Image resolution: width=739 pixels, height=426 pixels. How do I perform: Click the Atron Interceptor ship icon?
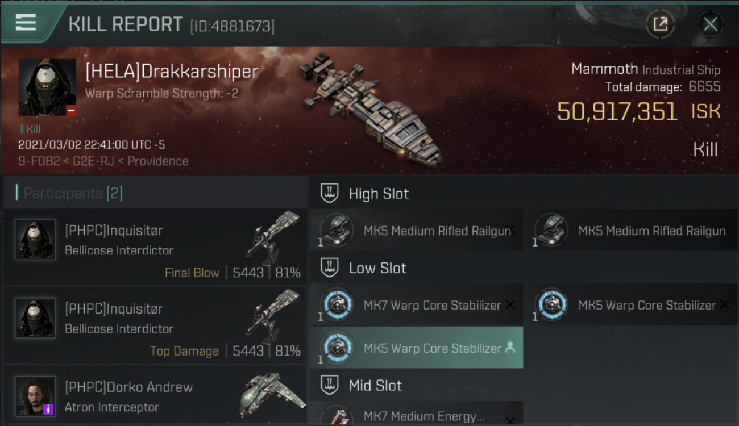[x=273, y=396]
